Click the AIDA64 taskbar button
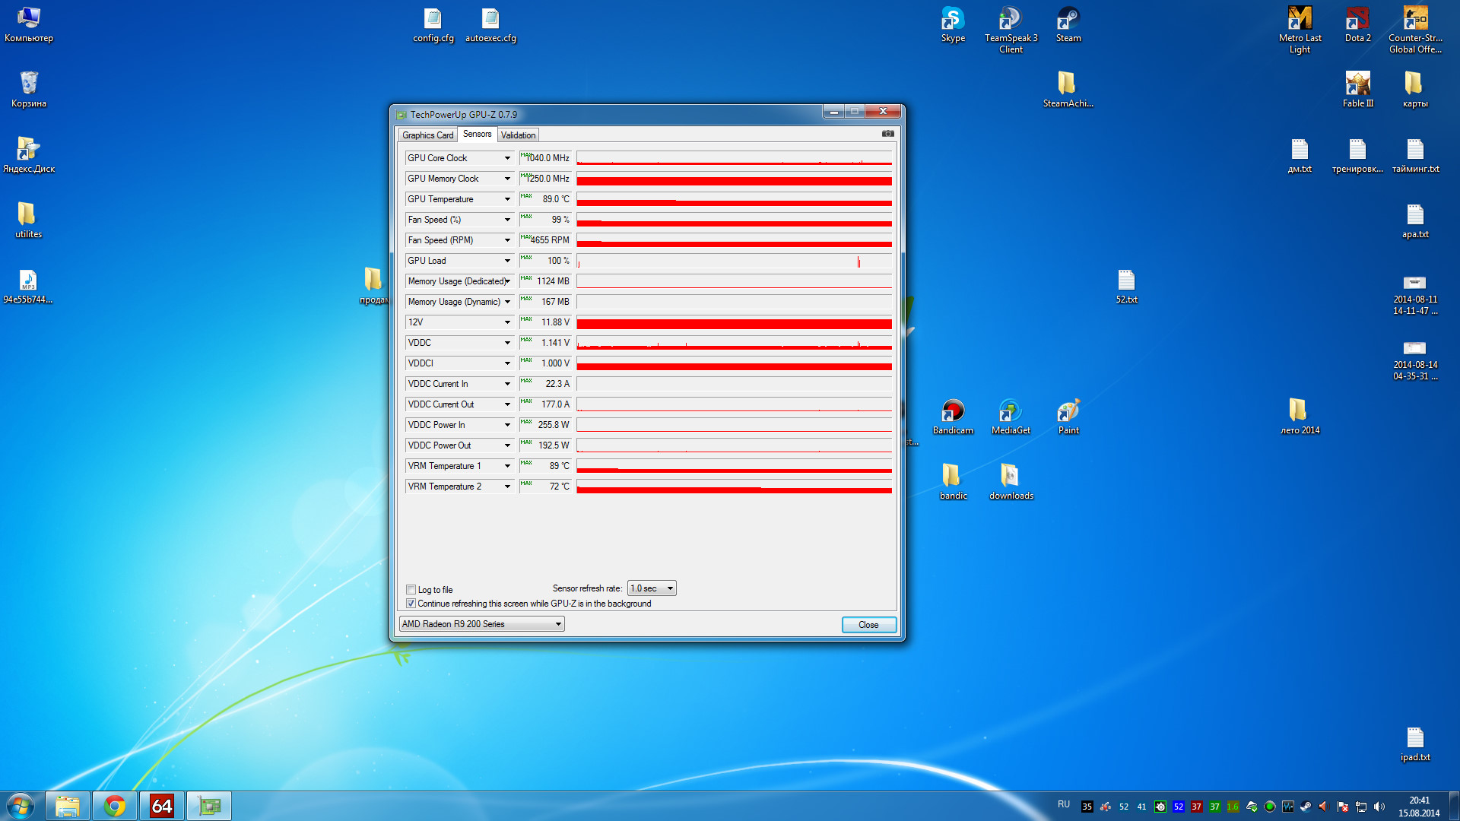This screenshot has width=1460, height=821. 161,806
